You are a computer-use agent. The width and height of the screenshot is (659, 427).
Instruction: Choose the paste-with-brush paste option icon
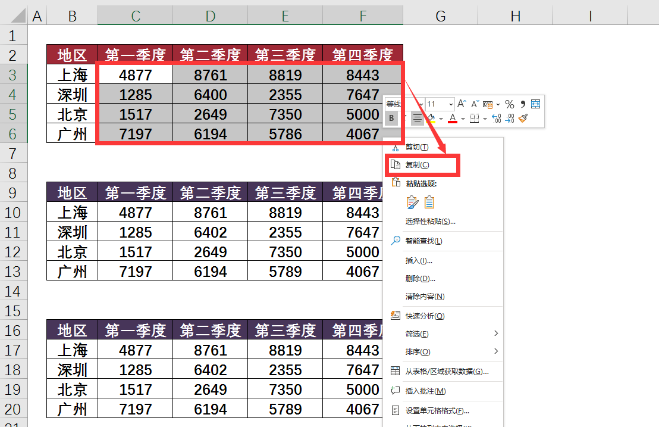tap(412, 202)
